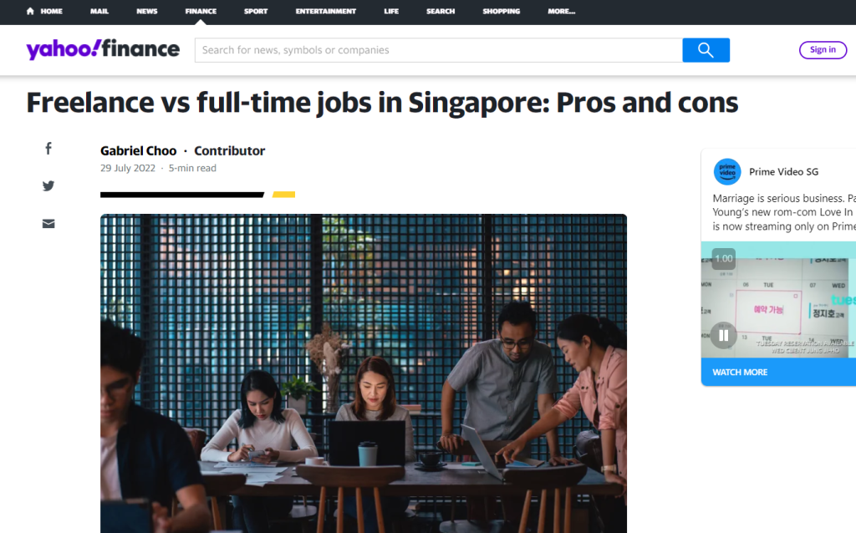Focus the news and symbols search field
856x533 pixels.
click(438, 50)
